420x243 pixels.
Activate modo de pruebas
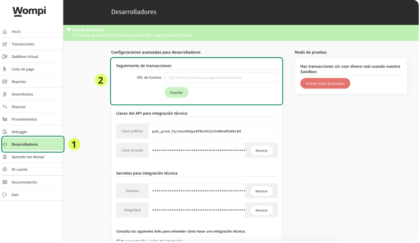point(325,83)
